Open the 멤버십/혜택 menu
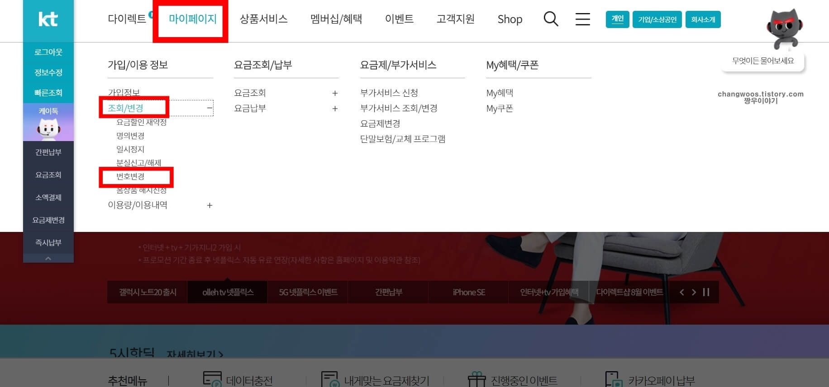The height and width of the screenshot is (387, 829). (x=336, y=19)
